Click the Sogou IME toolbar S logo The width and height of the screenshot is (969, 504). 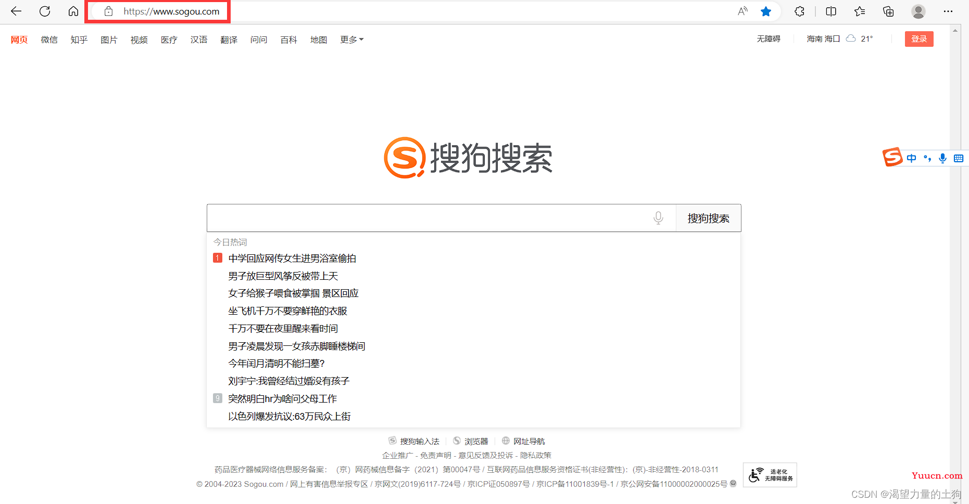[892, 157]
